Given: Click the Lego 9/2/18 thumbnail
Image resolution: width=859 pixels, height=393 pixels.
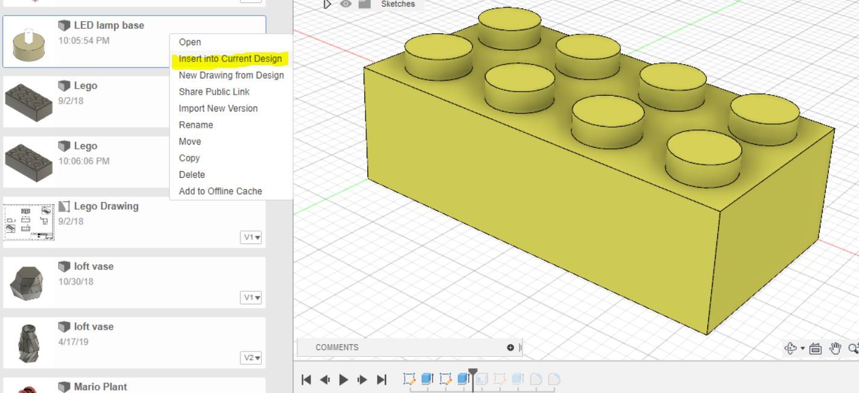Looking at the screenshot, I should coord(29,102).
